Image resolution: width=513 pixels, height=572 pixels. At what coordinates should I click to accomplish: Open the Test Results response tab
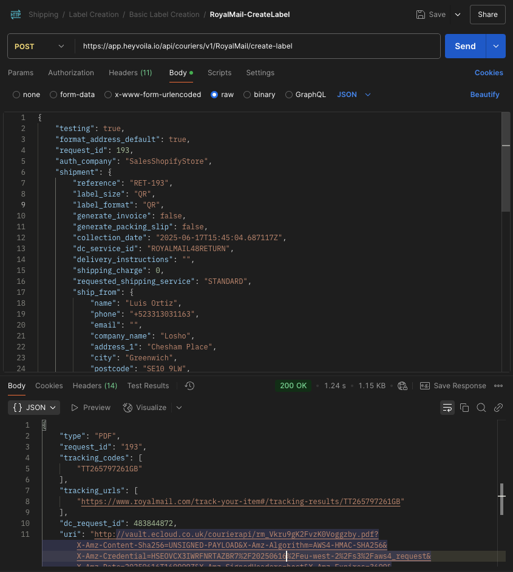(x=148, y=386)
